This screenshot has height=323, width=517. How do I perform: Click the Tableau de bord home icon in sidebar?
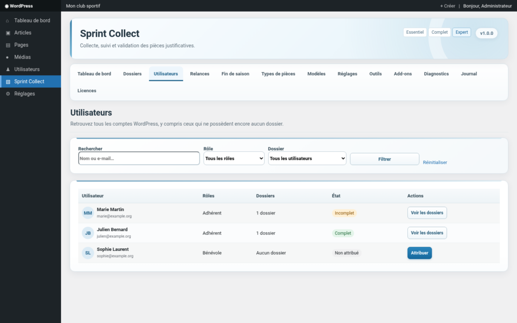(7, 21)
